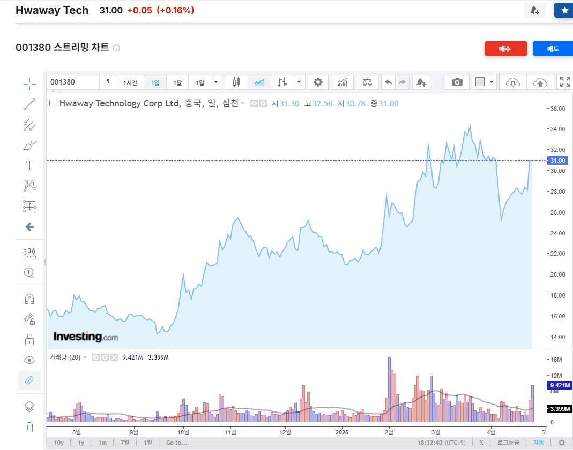Toggle the sync drawings link icon
The image size is (573, 450).
(x=29, y=380)
